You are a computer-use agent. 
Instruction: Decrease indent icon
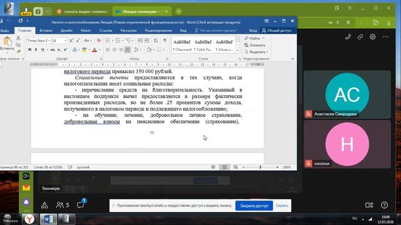click(140, 41)
